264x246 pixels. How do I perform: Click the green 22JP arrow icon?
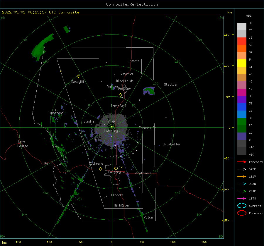coord(242,191)
